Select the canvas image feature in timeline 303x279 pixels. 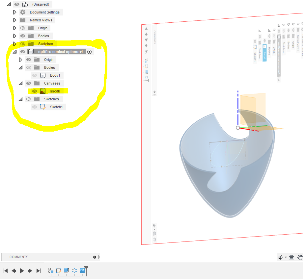[82, 270]
